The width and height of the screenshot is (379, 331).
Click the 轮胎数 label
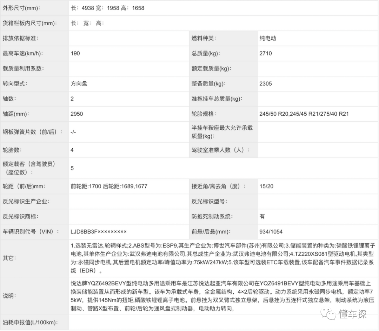[x=12, y=150]
